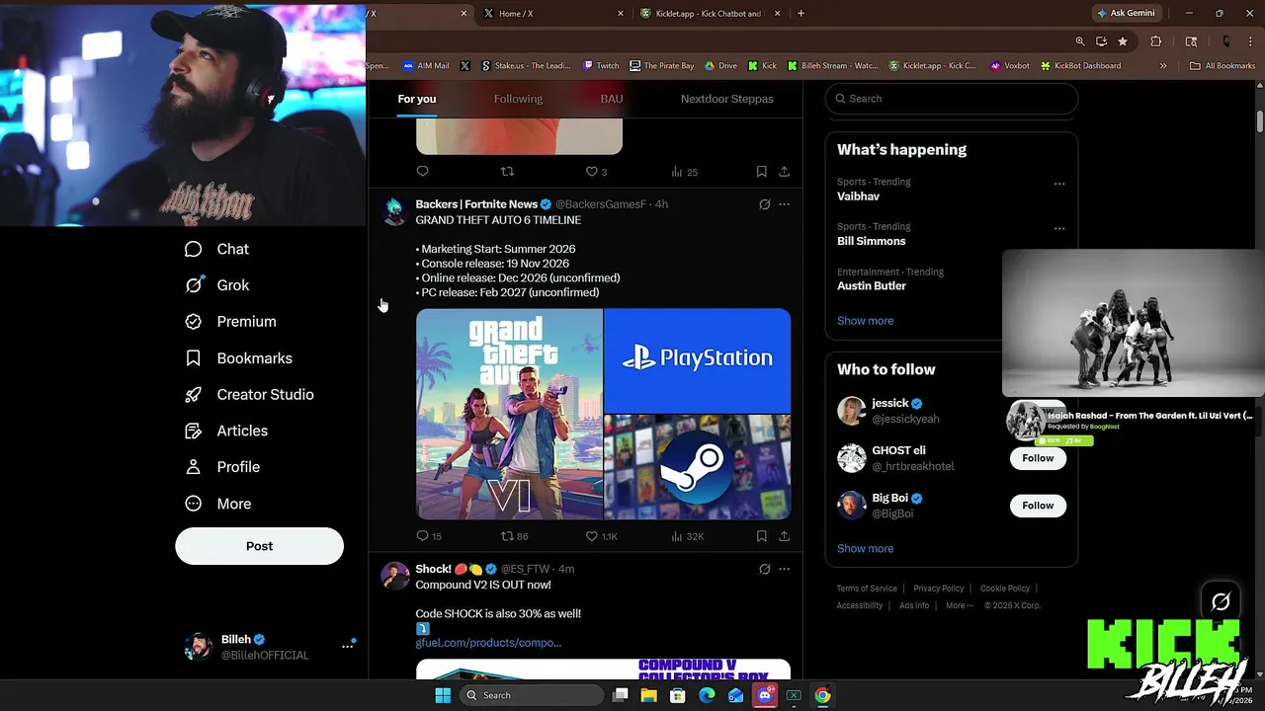Open Microsoft Edge from the taskbar
Viewport: 1265px width, 711px height.
coord(707,695)
